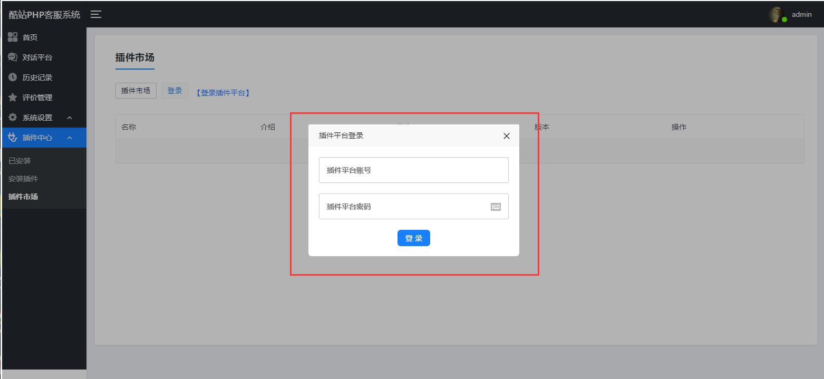The width and height of the screenshot is (824, 379).
Task: Collapse the 插件中心 chevron arrow
Action: tap(70, 138)
